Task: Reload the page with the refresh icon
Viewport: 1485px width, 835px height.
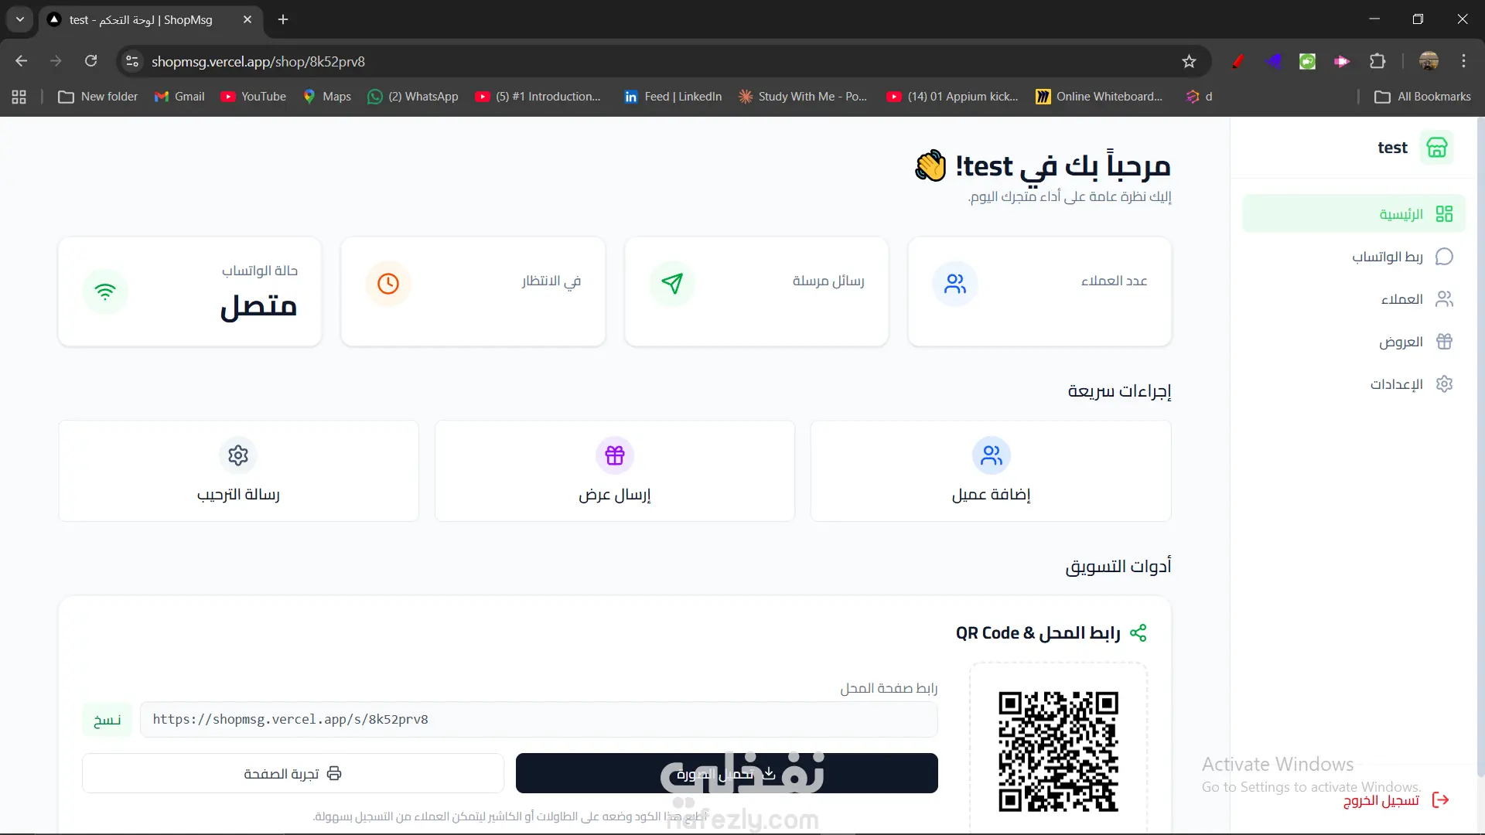Action: point(91,61)
